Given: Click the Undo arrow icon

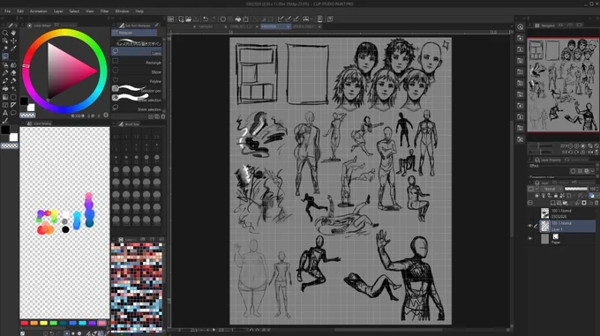Looking at the screenshot, I should tap(206, 19).
